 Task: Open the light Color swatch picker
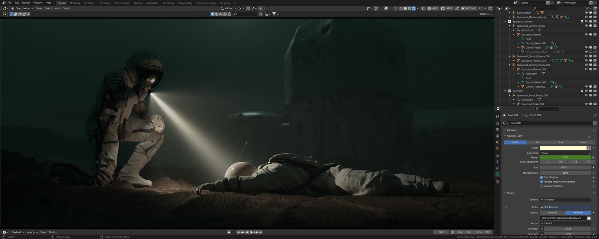click(x=563, y=148)
